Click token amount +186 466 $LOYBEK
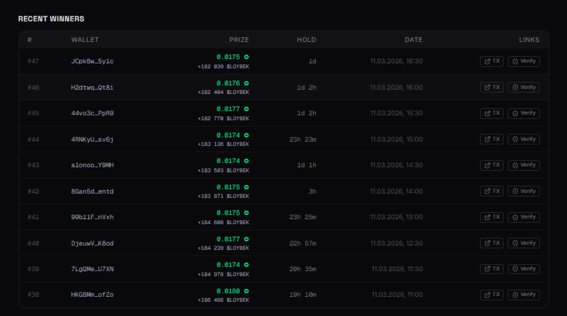The width and height of the screenshot is (567, 316). [x=223, y=300]
